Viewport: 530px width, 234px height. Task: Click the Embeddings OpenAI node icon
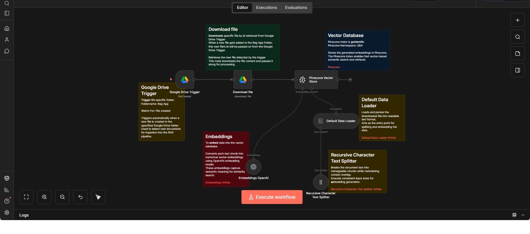(253, 167)
